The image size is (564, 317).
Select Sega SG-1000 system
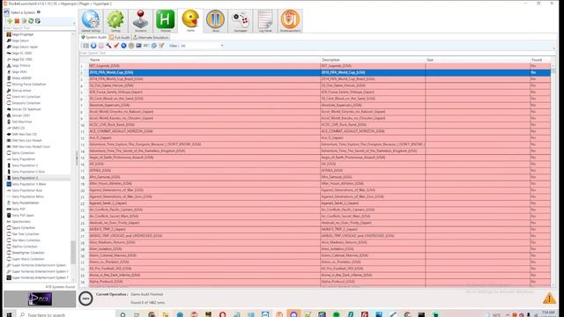point(22,59)
